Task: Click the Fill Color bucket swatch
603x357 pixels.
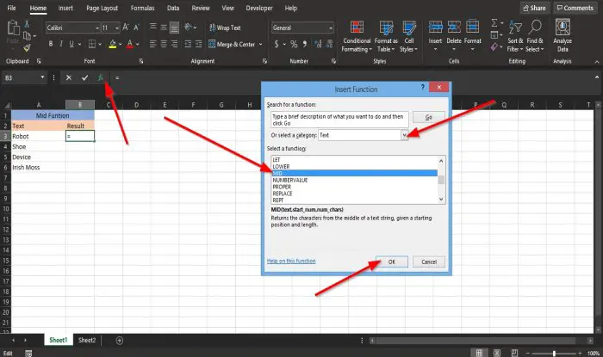Action: (x=112, y=45)
